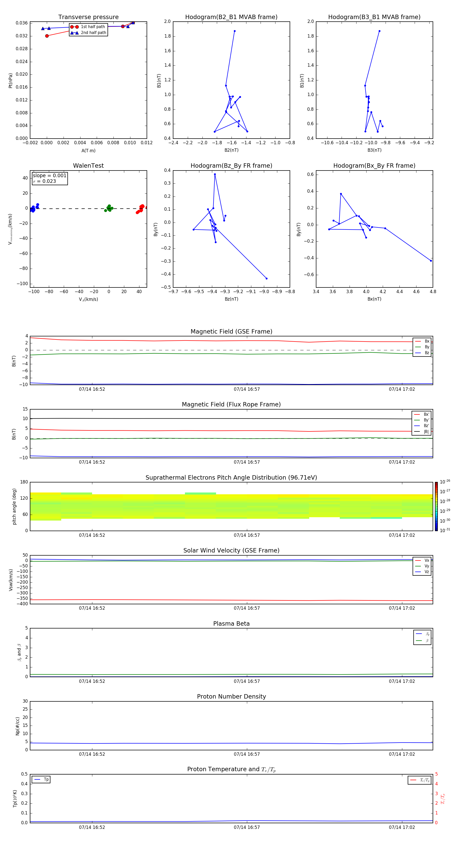Image resolution: width=463 pixels, height=850 pixels.
Task: Click the 'Plasma Beta' title
Action: click(231, 624)
